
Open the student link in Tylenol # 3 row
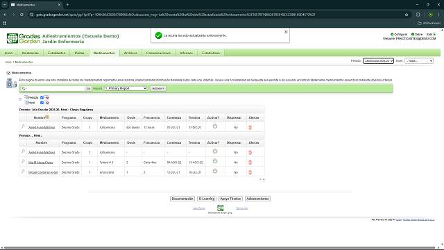point(41,162)
